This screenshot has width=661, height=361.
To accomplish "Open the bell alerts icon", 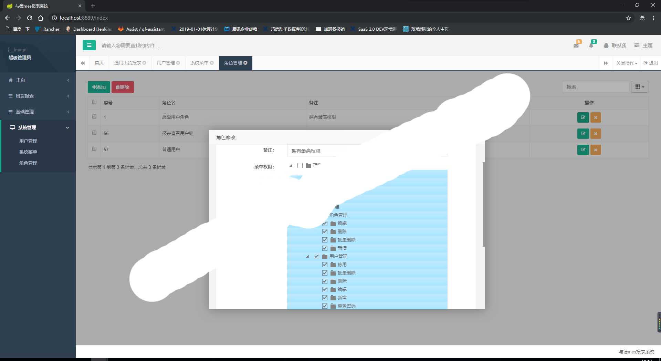I will [591, 45].
